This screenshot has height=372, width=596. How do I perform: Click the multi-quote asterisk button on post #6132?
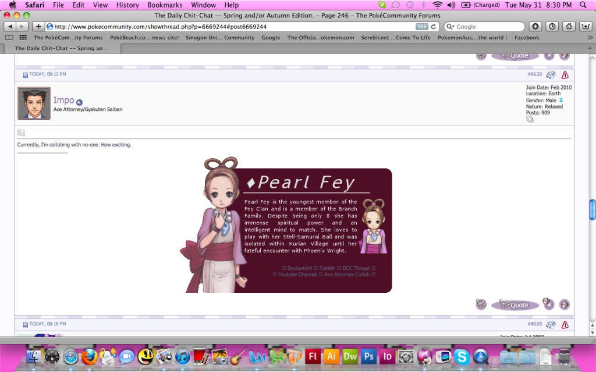548,303
